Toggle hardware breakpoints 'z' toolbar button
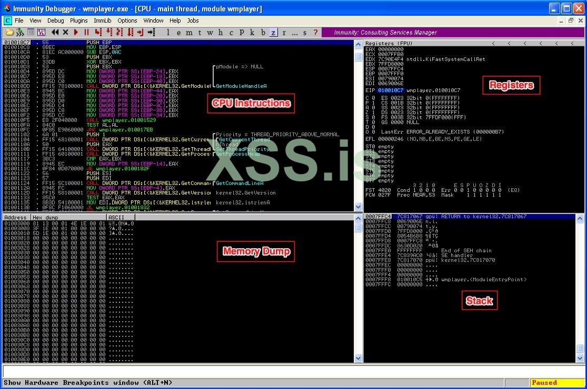Image resolution: width=587 pixels, height=389 pixels. (273, 33)
